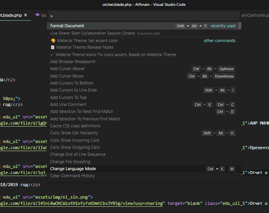269x213 pixels.
Task: Choose Add Cursors to Line Ends
Action: (144, 90)
